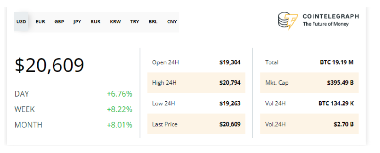
Task: Click the Cointelegraph coin stack logo icon
Action: pos(288,20)
